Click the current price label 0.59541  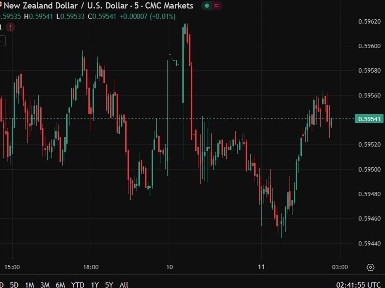pos(369,119)
